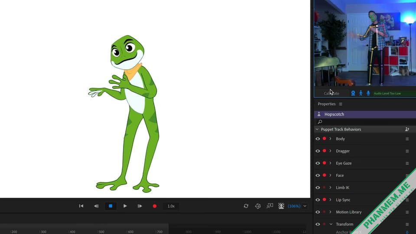Hide the Lip Sync behavior
The width and height of the screenshot is (416, 234).
click(x=318, y=200)
